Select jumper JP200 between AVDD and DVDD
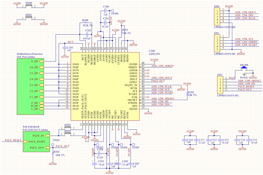The height and width of the screenshot is (175, 263). 29,6
